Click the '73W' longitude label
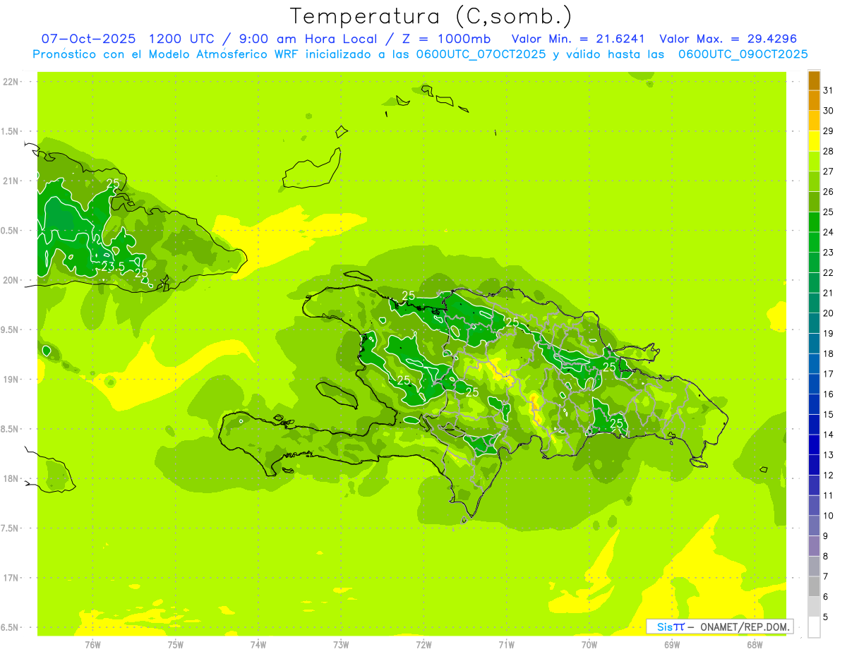The image size is (847, 654). click(341, 644)
